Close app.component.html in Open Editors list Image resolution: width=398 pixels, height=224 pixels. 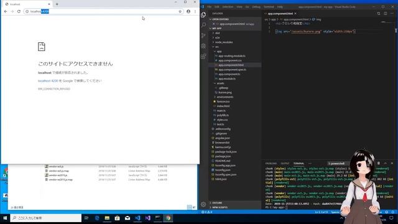pos(213,24)
